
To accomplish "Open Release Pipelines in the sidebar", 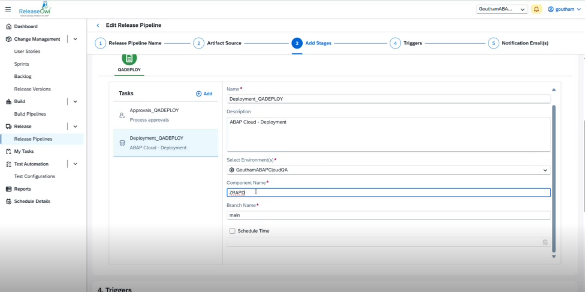I will click(33, 139).
